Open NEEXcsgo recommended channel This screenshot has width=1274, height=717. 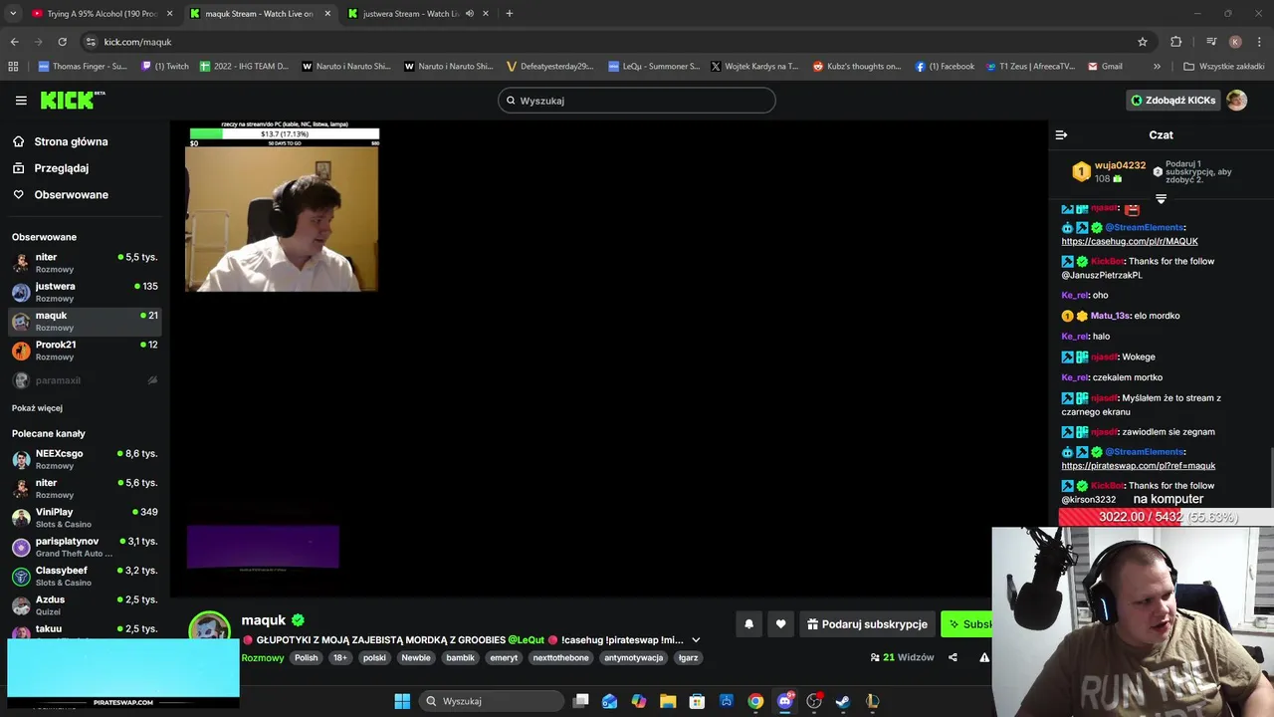[x=85, y=459]
